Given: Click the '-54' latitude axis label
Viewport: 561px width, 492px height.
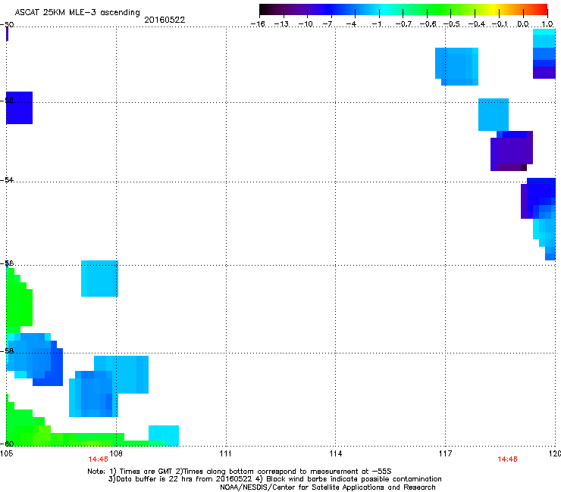Looking at the screenshot, I should [7, 179].
